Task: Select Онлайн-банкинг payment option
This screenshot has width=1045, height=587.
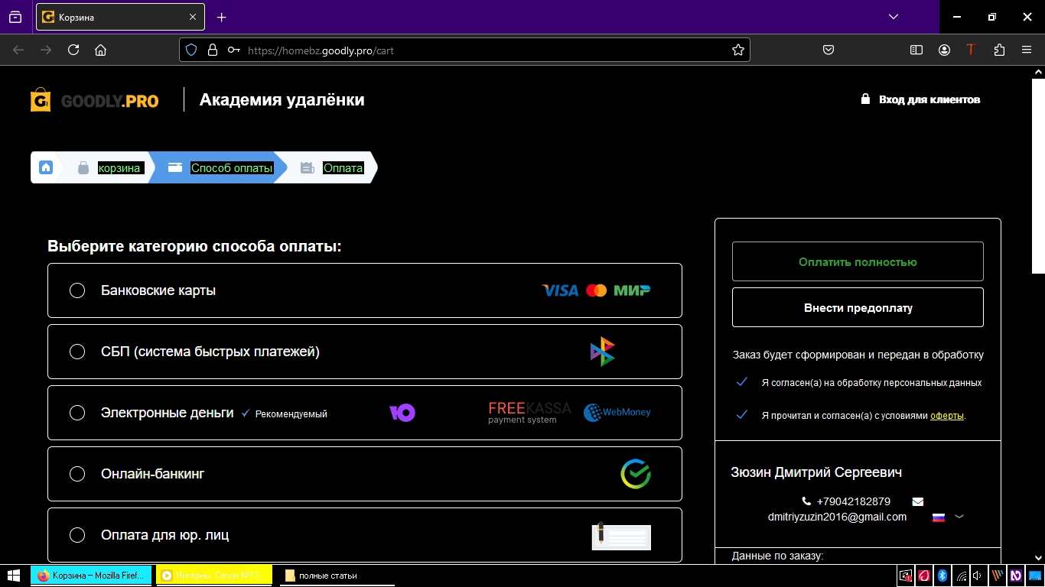Action: tap(364, 474)
